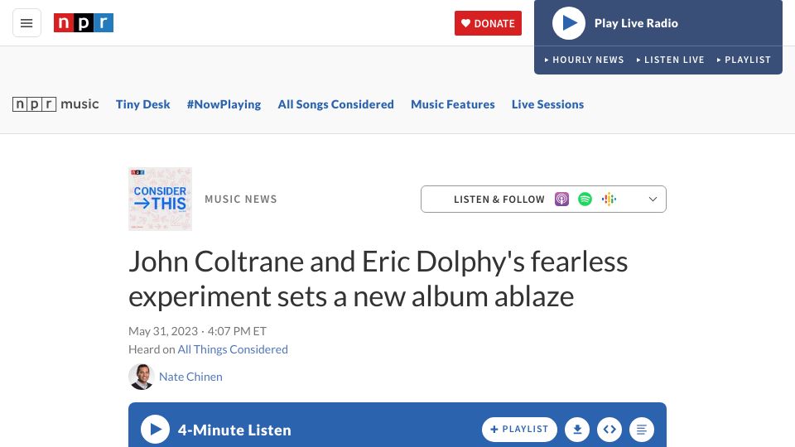Image resolution: width=795 pixels, height=447 pixels.
Task: Open #NowPlaying section
Action: (x=224, y=104)
